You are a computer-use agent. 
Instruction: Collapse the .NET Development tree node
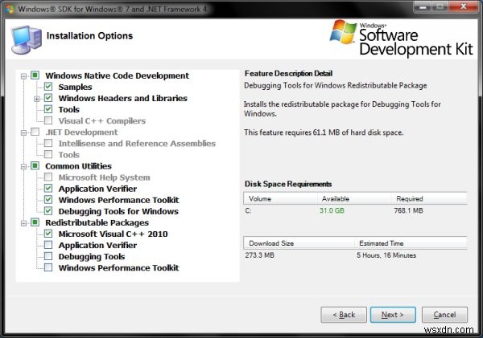point(23,132)
